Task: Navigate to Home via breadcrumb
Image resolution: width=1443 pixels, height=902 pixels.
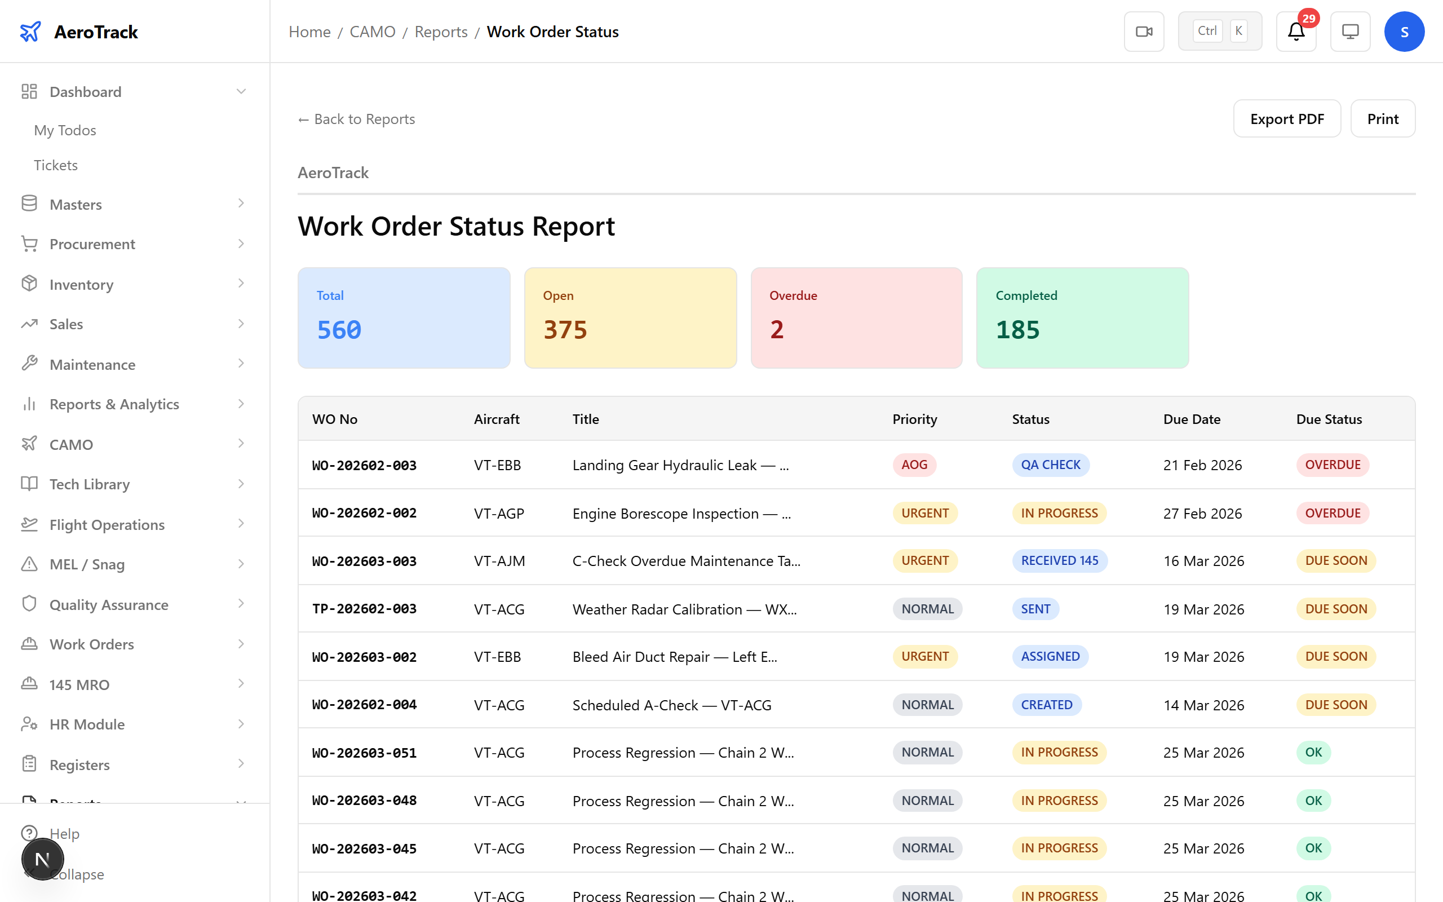Action: 309,32
